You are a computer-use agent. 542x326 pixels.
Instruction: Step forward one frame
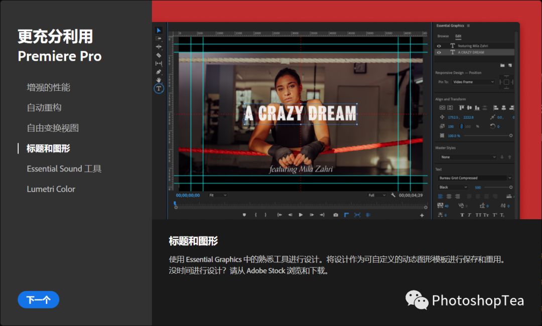[x=312, y=215]
